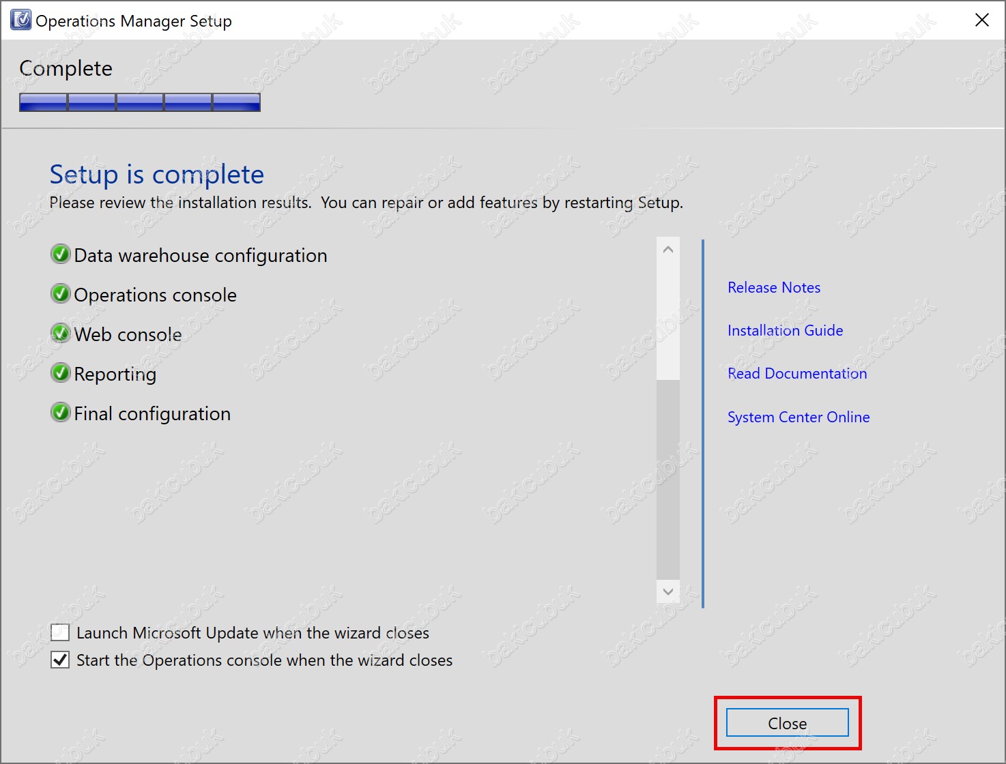Click the scroll up arrow in results list
1006x764 pixels.
(668, 249)
